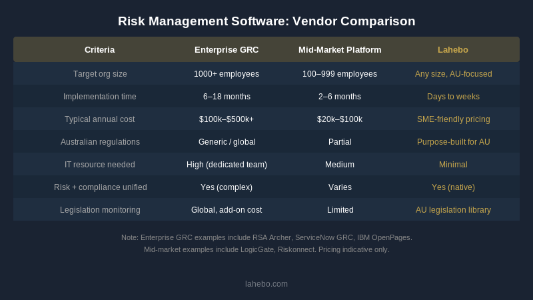
Task: Click the 'High (dedicated team)' cell
Action: point(227,165)
